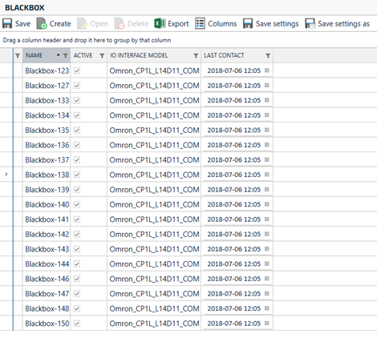This screenshot has height=338, width=377.
Task: Click the ACTIVE column header
Action: tap(83, 55)
